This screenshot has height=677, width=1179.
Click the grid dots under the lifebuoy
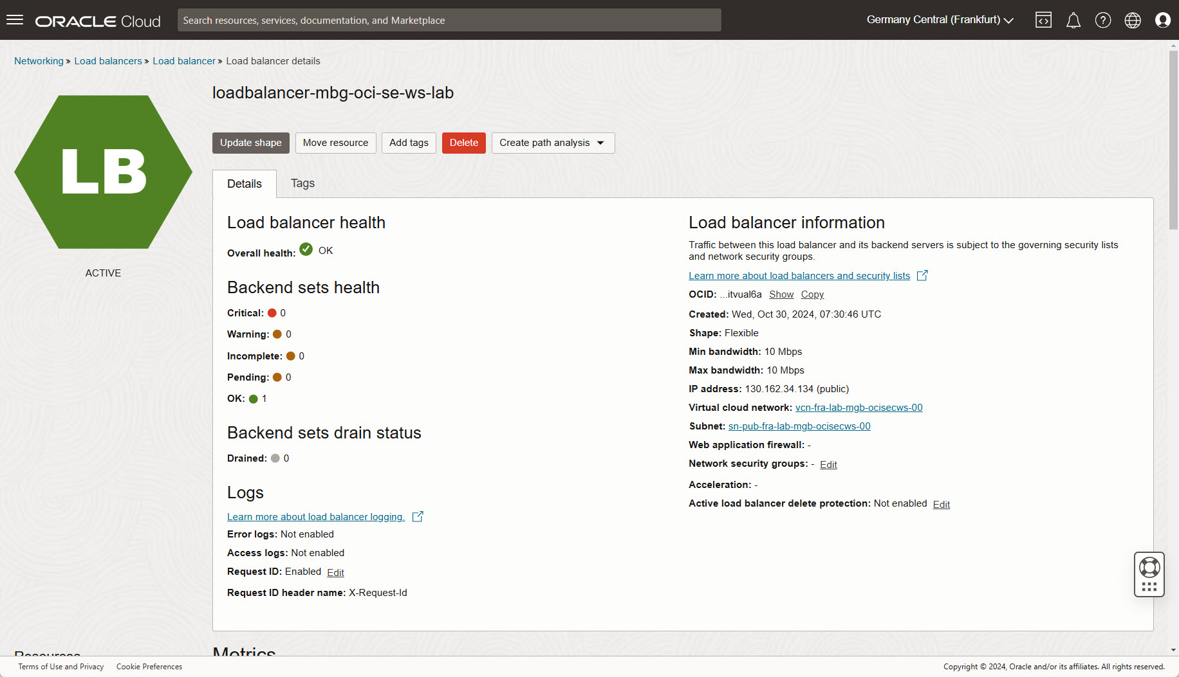point(1149,587)
